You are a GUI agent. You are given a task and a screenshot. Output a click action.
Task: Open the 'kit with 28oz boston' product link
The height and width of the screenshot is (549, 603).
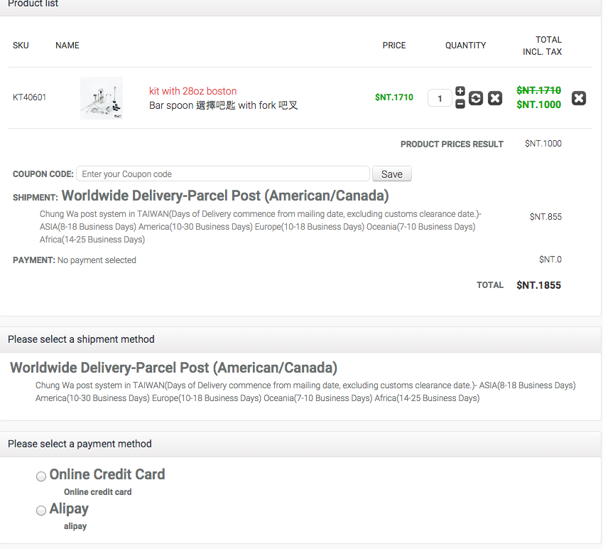tap(192, 91)
